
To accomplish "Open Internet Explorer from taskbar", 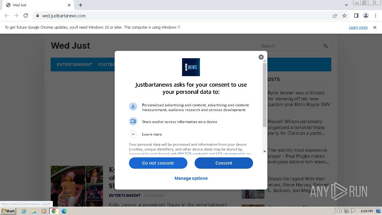I will point(24,211).
